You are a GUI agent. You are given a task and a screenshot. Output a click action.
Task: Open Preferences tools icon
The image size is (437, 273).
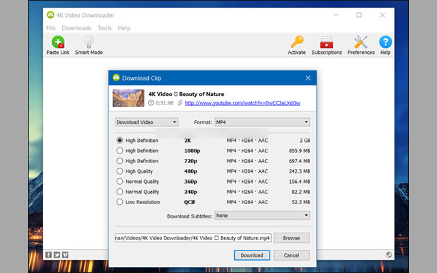click(x=361, y=42)
